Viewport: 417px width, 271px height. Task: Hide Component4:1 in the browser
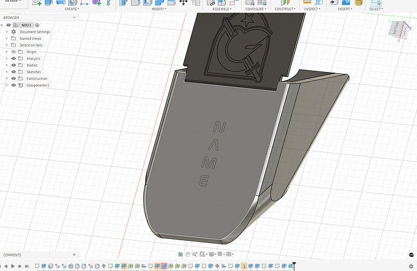pyautogui.click(x=13, y=85)
